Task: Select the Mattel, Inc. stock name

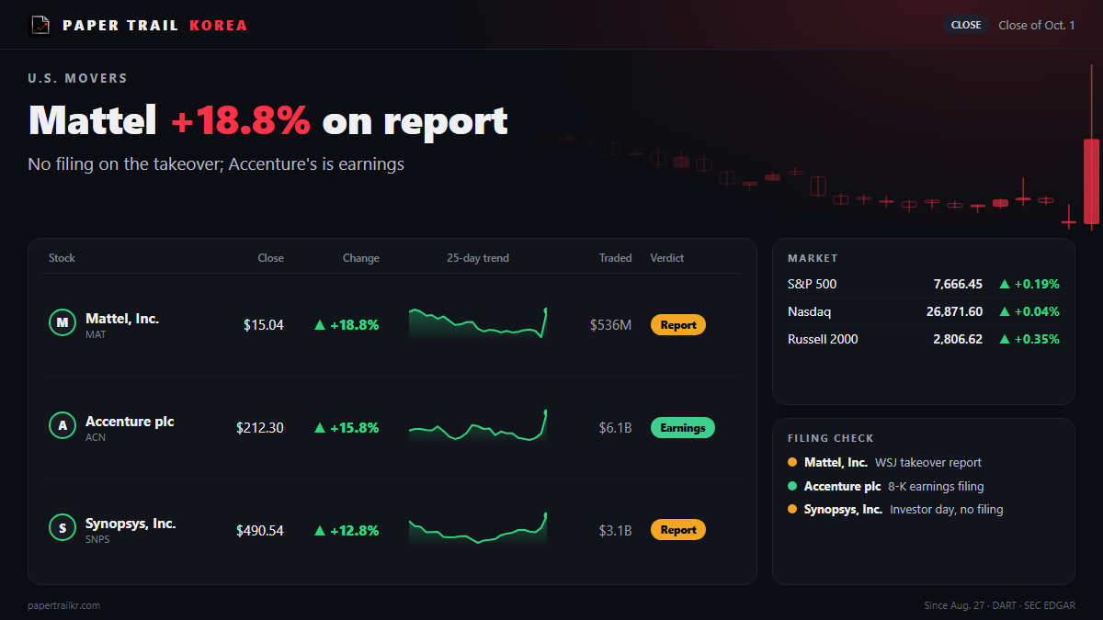Action: pyautogui.click(x=122, y=319)
